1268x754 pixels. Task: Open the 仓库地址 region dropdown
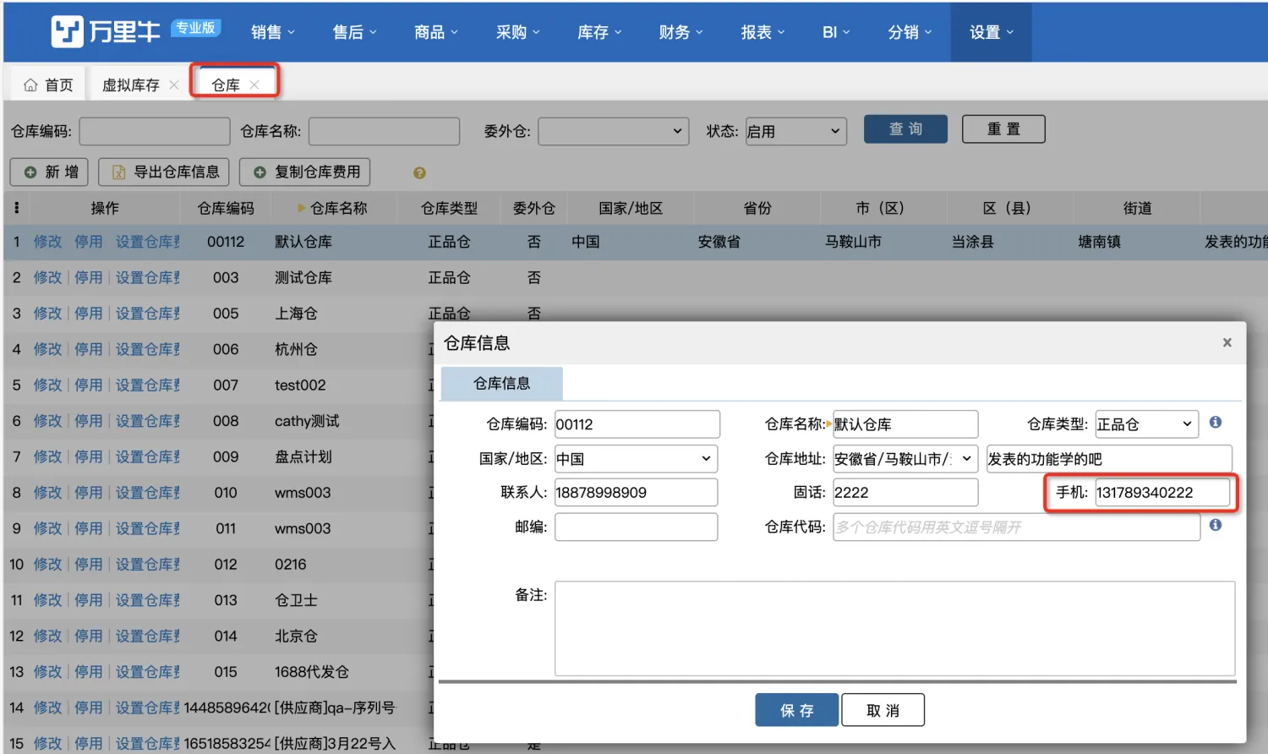(x=905, y=459)
